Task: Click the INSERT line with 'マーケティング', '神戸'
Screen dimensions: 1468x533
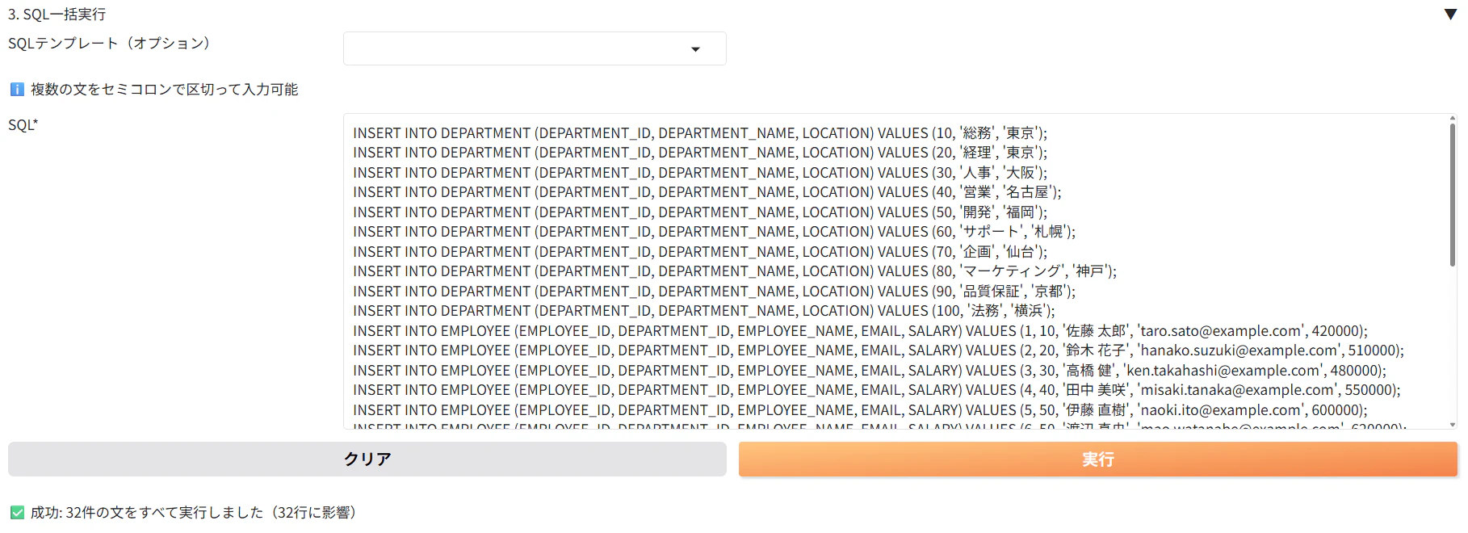Action: click(735, 271)
